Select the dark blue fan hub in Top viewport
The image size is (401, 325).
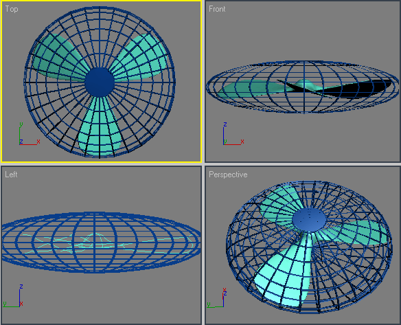[100, 82]
